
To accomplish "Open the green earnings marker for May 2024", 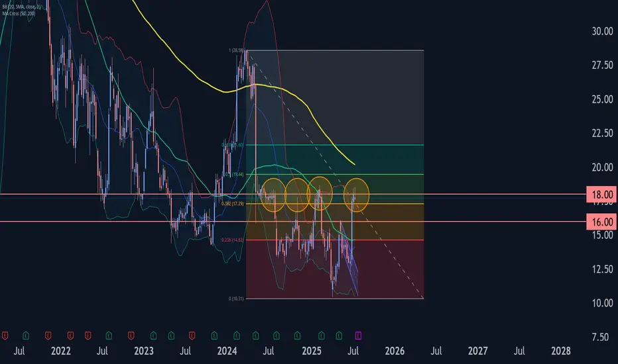I will pyautogui.click(x=255, y=336).
